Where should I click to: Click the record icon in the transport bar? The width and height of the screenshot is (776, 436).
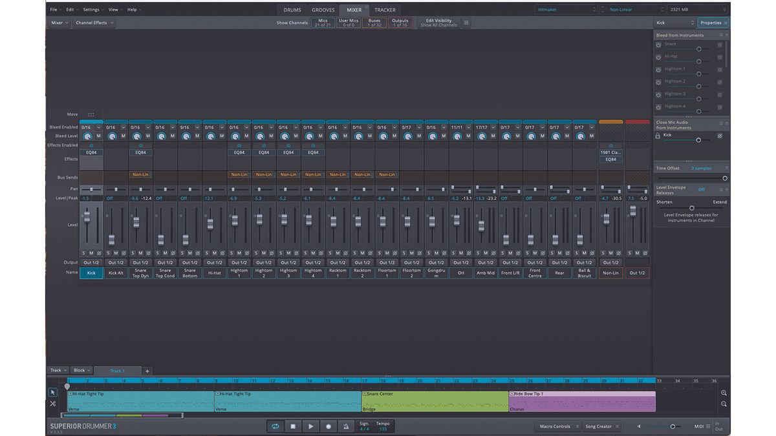329,426
